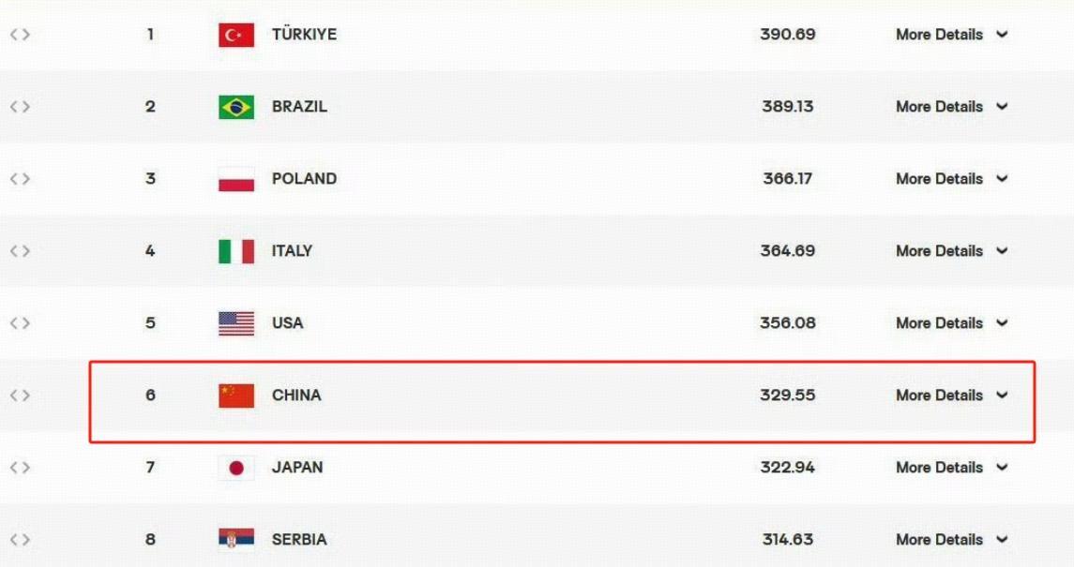1074x567 pixels.
Task: Open the POLAND team name link
Action: click(x=304, y=179)
